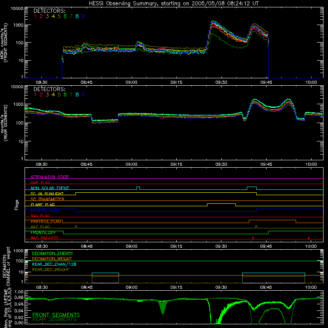Click the GAP_FLAG label
Image resolution: width=328 pixels, height=328 pixels.
tap(40, 182)
